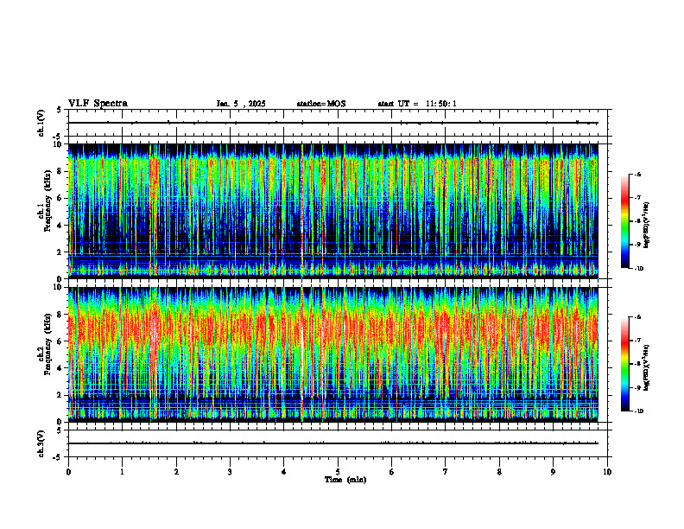Image resolution: width=684 pixels, height=529 pixels.
Task: Click the ch.3 voltage waveform strip
Action: 339,443
